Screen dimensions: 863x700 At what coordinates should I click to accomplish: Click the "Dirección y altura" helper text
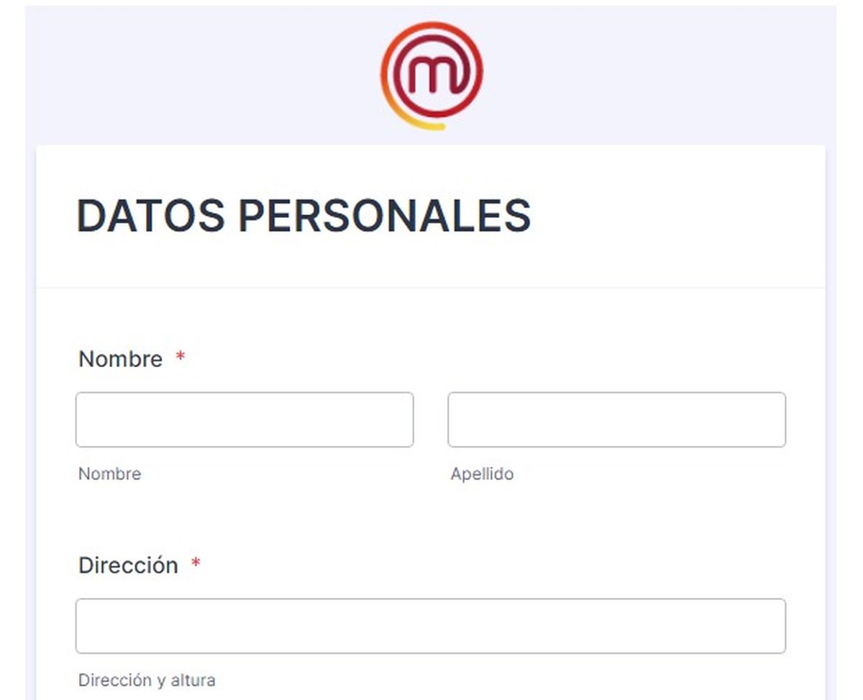(147, 680)
